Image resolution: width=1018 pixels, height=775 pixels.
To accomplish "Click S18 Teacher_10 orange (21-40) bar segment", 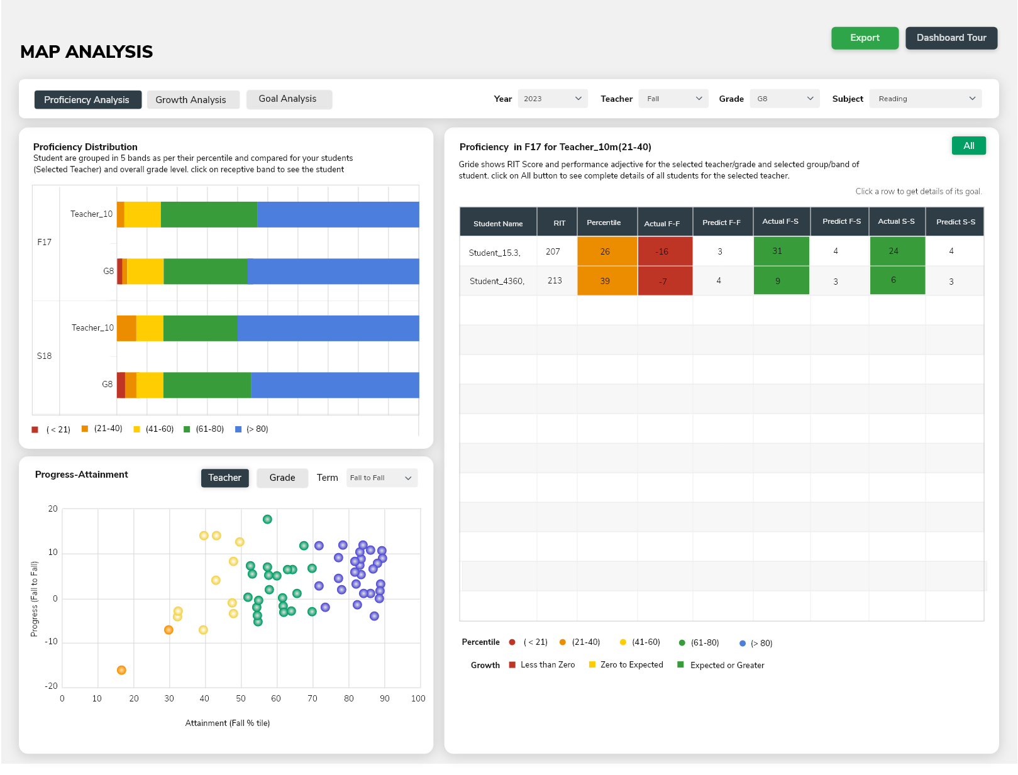I will click(126, 329).
